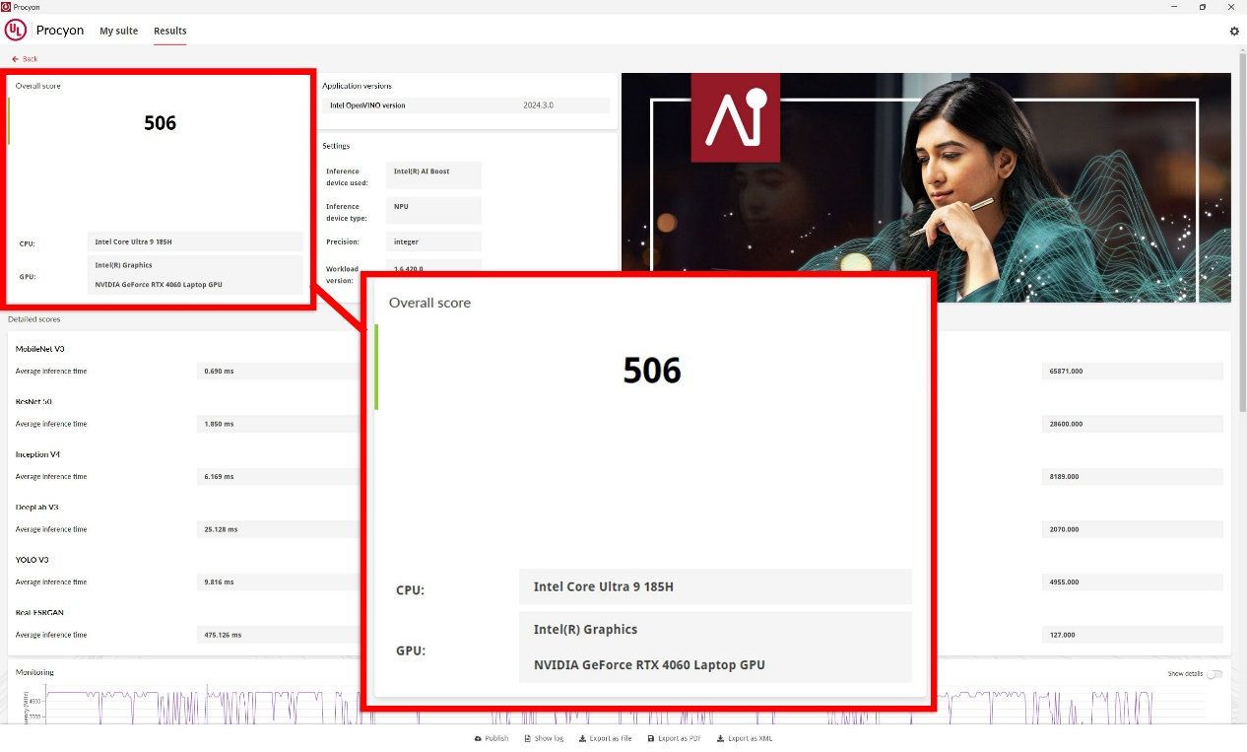1247x752 pixels.
Task: Select the 4955.000 value
Action: pyautogui.click(x=1065, y=582)
